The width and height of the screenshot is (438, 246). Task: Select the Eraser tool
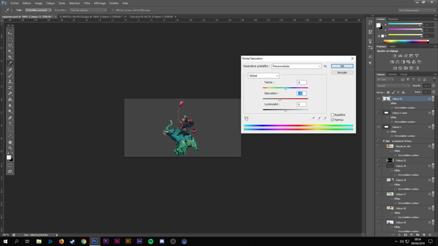[10, 94]
